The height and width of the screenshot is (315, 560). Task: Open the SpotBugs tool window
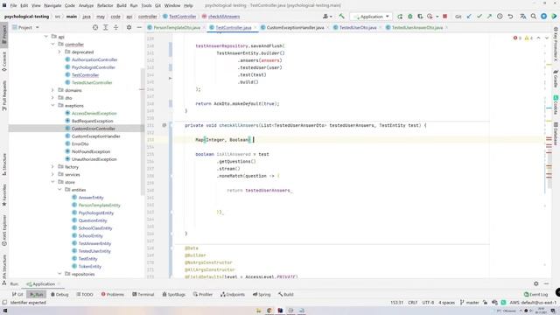click(x=173, y=294)
